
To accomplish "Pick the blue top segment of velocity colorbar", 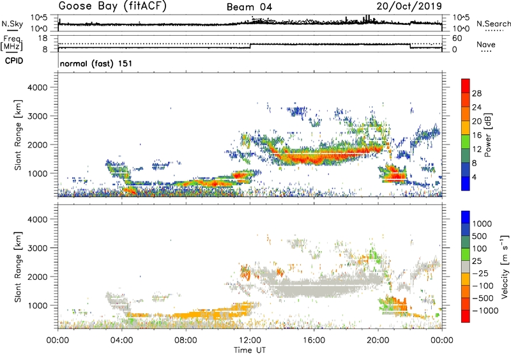I will click(466, 217).
